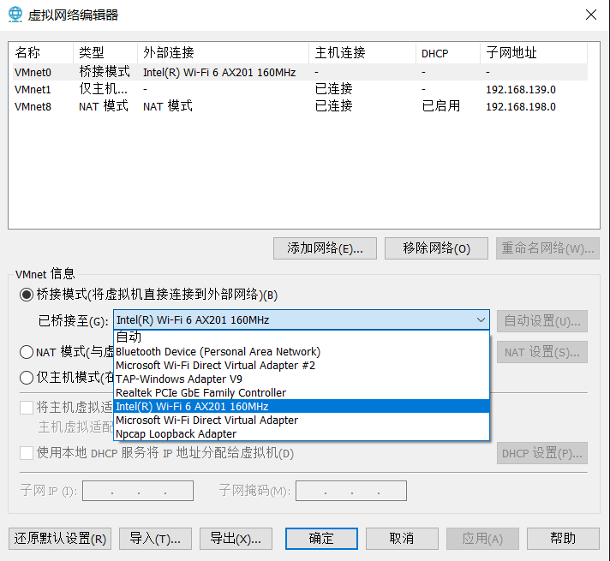The width and height of the screenshot is (610, 561).
Task: Open NAT 设置(S)... button
Action: [x=542, y=352]
